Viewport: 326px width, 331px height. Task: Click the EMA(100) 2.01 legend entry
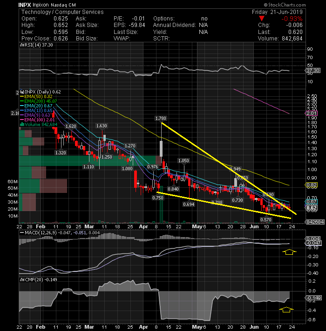click(x=37, y=119)
